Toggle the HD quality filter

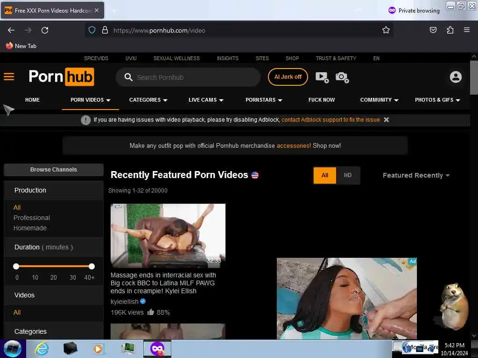tap(348, 175)
